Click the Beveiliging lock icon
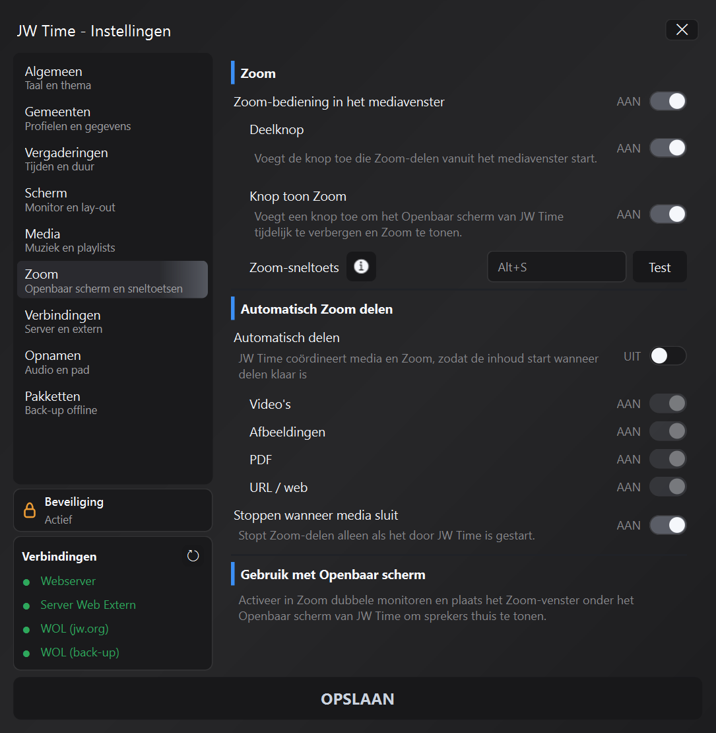Viewport: 716px width, 733px height. pyautogui.click(x=30, y=510)
